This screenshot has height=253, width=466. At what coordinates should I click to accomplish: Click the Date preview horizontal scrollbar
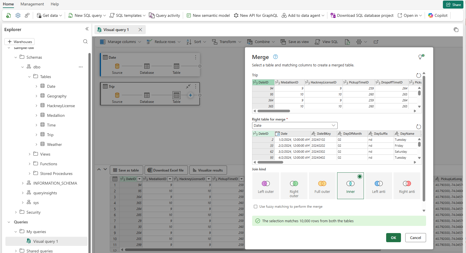click(270, 162)
